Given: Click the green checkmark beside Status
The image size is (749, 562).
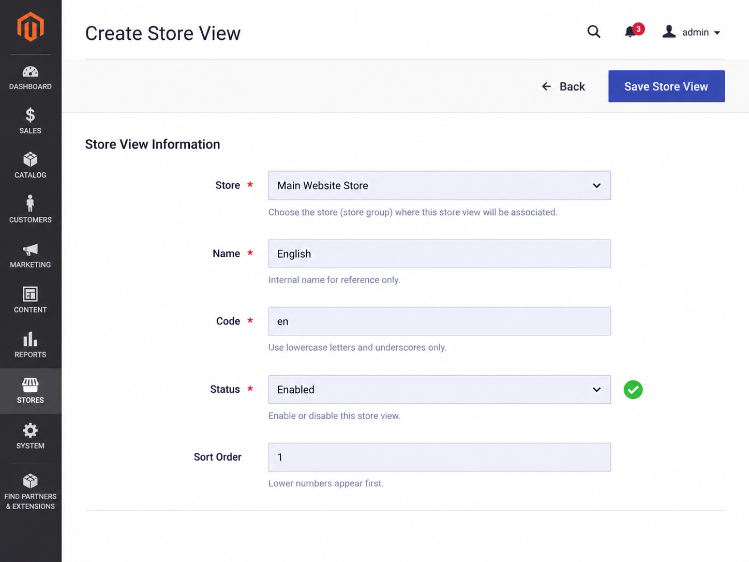Looking at the screenshot, I should [x=633, y=390].
